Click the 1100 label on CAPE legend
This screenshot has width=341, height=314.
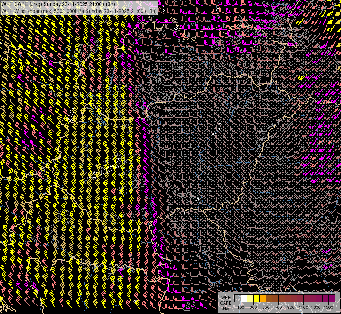pos(303,307)
